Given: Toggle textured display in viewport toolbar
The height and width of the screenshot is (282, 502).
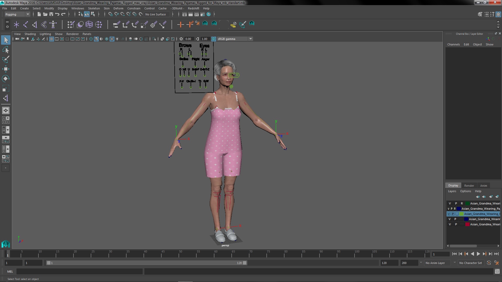Looking at the screenshot, I should coord(112,39).
